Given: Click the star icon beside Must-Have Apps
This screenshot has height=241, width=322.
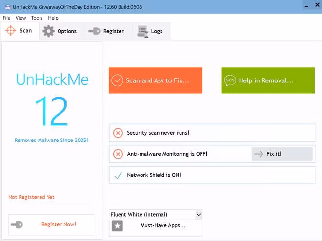Looking at the screenshot, I should pos(117,226).
